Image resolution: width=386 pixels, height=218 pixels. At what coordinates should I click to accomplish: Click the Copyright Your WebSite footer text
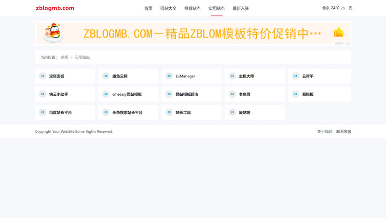pos(74,131)
